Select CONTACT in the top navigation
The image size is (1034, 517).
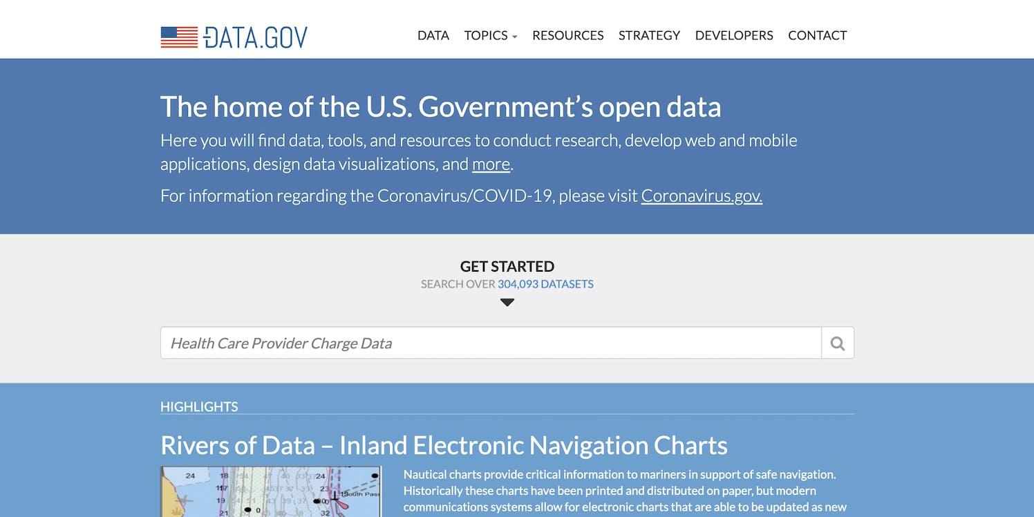click(x=817, y=35)
